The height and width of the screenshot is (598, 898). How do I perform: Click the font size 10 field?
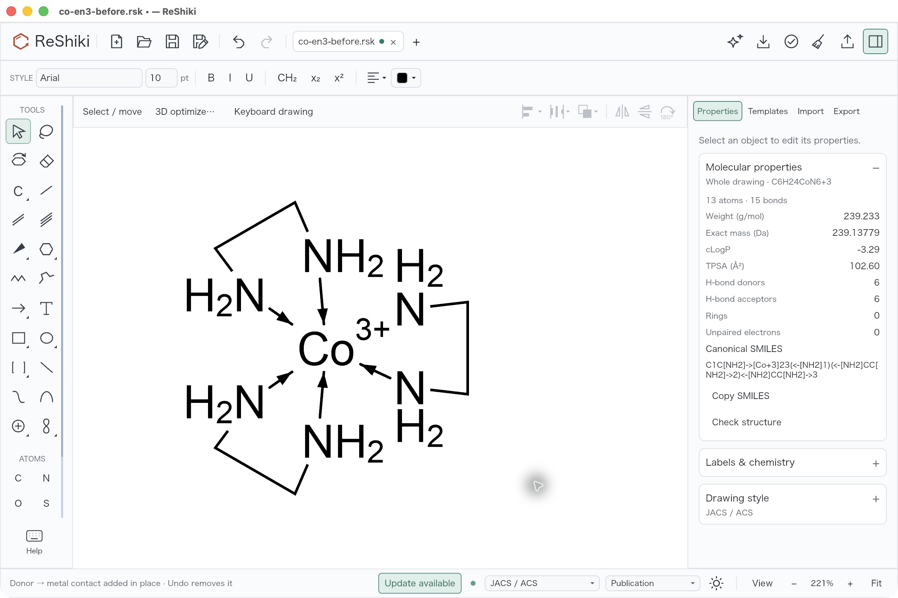pos(161,78)
